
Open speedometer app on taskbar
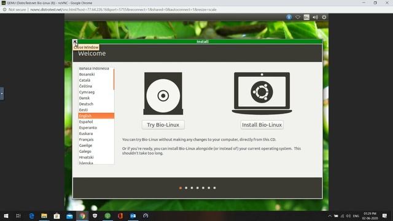tap(146, 215)
